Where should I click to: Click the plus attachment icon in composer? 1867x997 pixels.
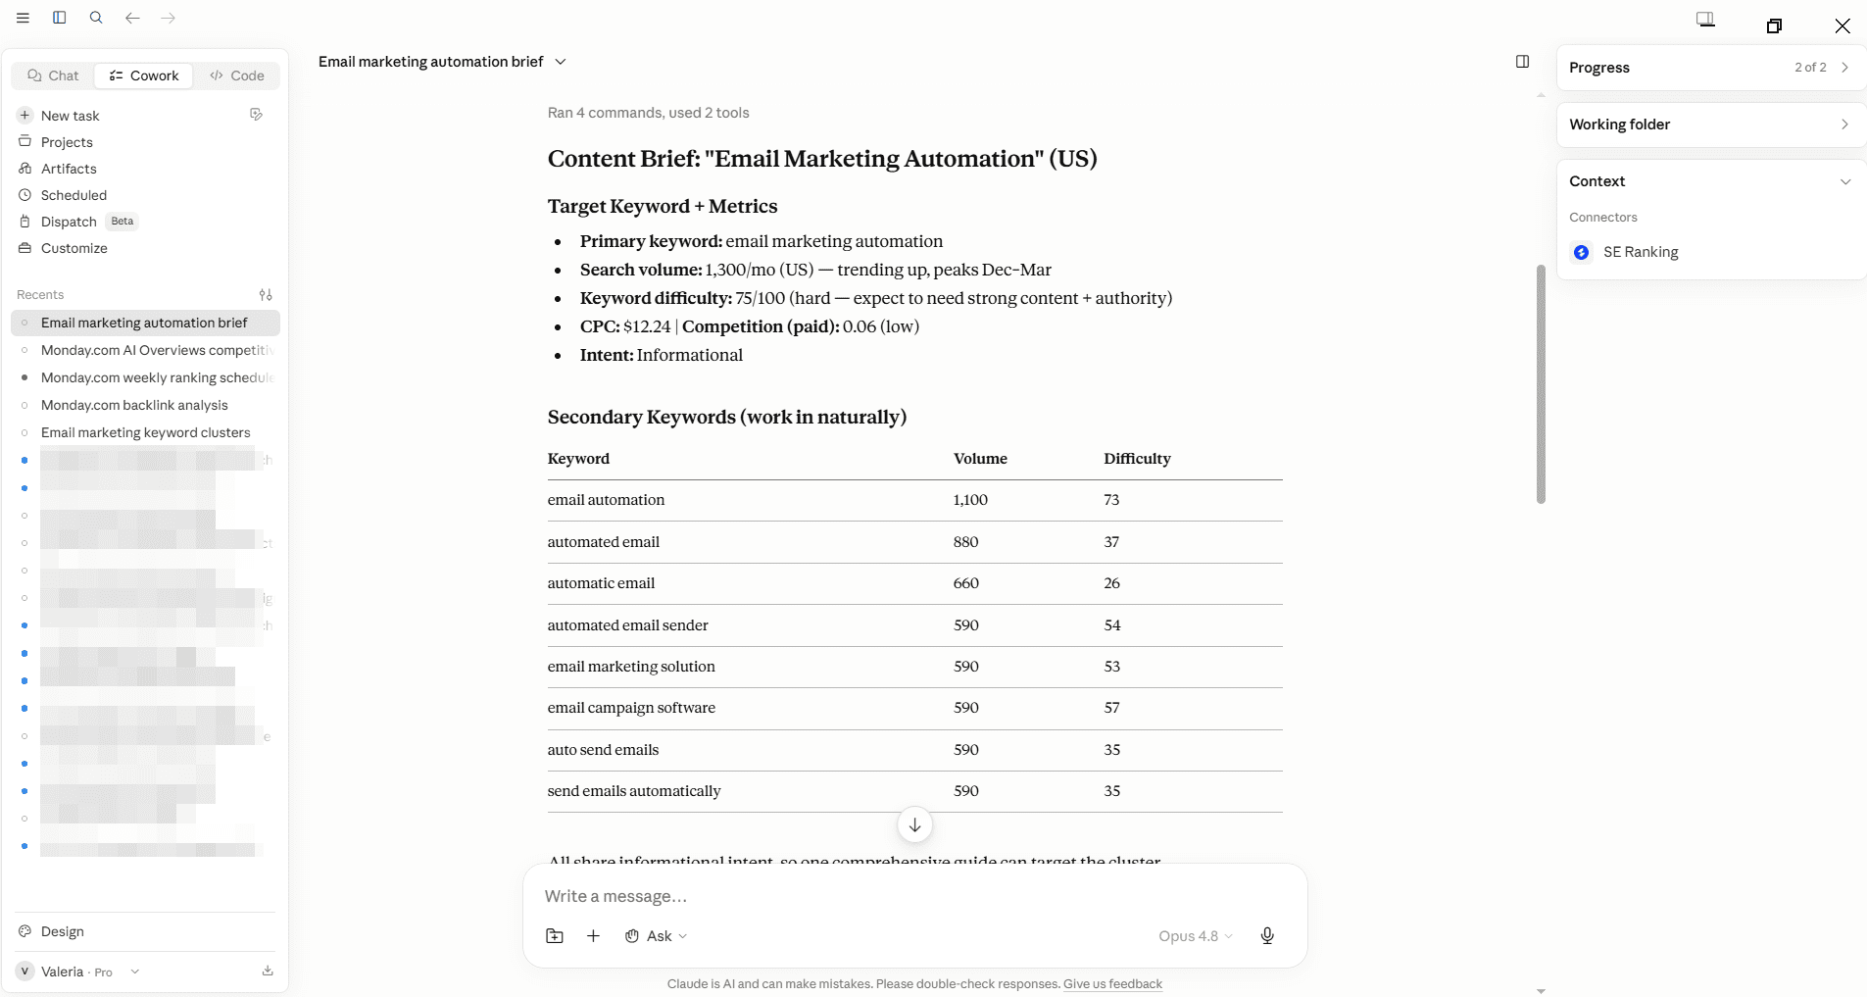pos(593,936)
